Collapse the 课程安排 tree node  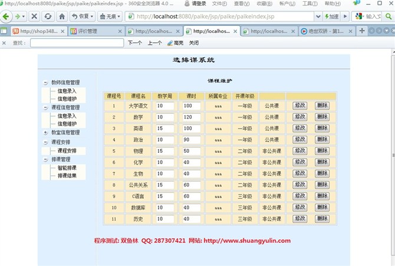pyautogui.click(x=45, y=143)
